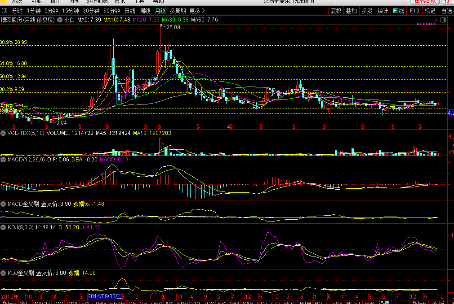The width and height of the screenshot is (454, 304).
Task: Select the 30分钟 period tab
Action: [91, 11]
